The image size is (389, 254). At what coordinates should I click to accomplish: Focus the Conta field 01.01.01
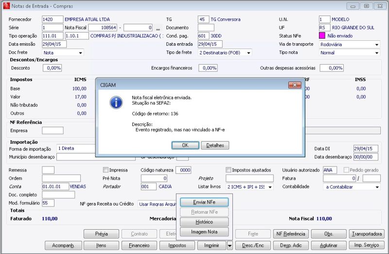(55, 186)
